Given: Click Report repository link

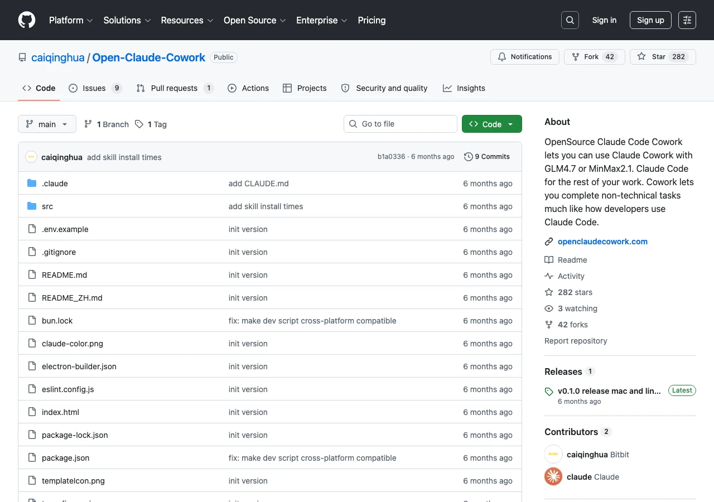Looking at the screenshot, I should click(576, 341).
